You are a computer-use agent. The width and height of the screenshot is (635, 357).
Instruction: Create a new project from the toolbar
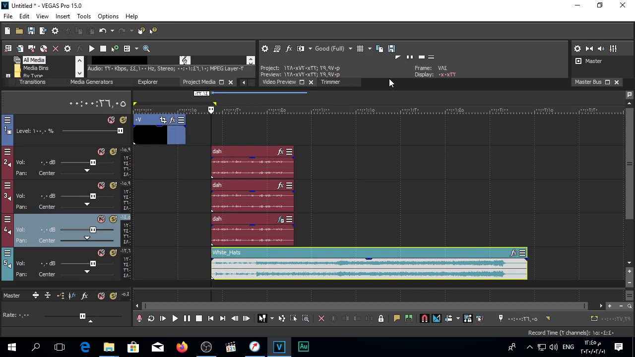tap(7, 31)
